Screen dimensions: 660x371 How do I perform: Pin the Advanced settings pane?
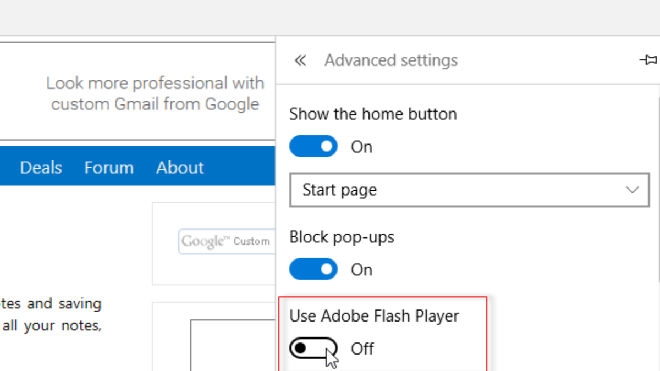[x=648, y=60]
